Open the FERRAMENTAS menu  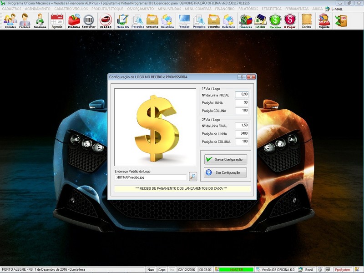click(297, 9)
